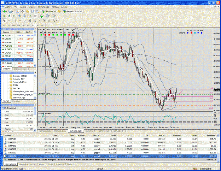Select the equidistant channel tool
The width and height of the screenshot is (221, 171).
[30, 20]
